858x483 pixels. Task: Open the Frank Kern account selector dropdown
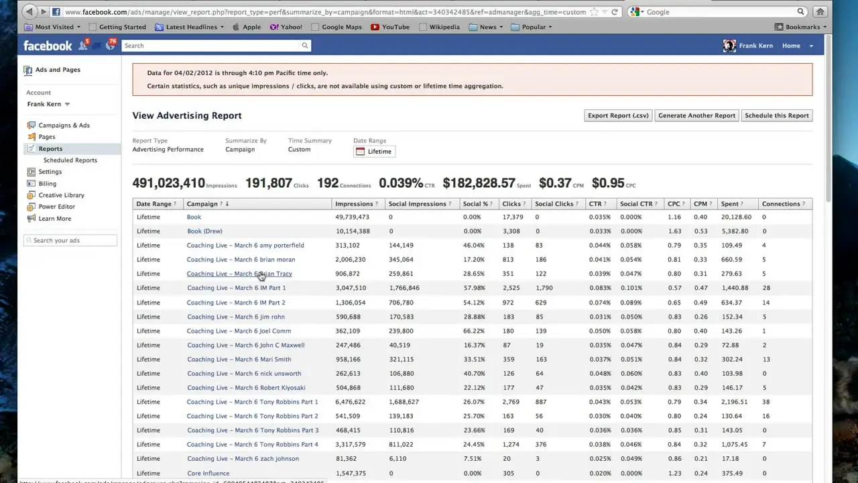(x=49, y=104)
